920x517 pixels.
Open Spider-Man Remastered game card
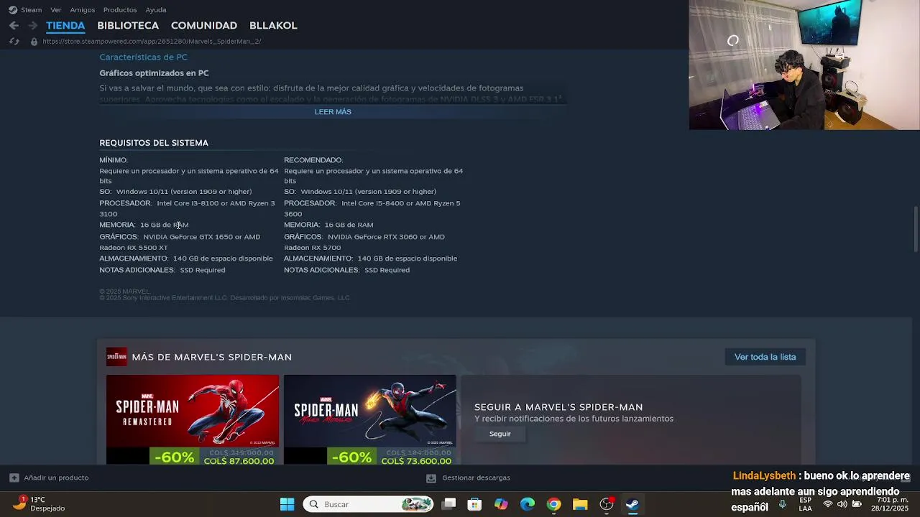pyautogui.click(x=193, y=420)
